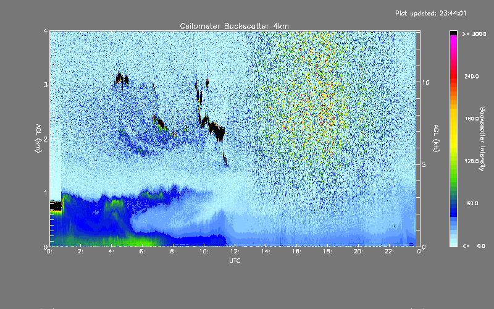Click the black top swatch of the colorbar
494x309 pixels.
click(x=453, y=33)
